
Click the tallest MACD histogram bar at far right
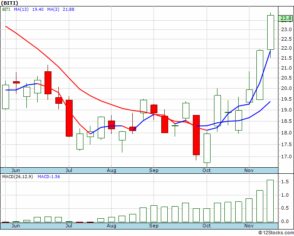click(x=270, y=201)
